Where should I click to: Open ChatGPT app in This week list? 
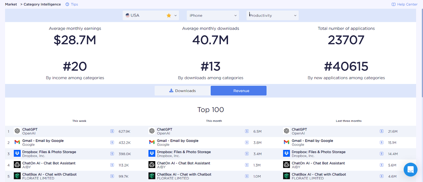click(x=30, y=129)
